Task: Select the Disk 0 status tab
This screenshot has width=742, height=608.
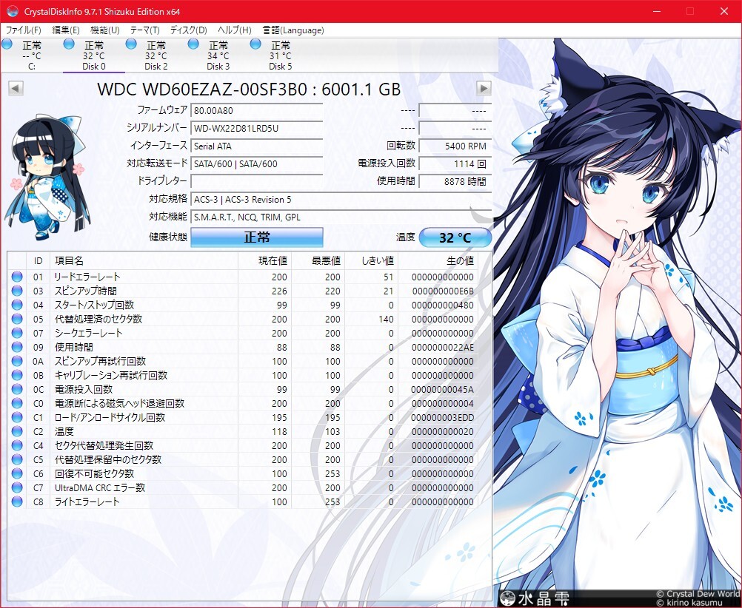Action: pyautogui.click(x=94, y=55)
